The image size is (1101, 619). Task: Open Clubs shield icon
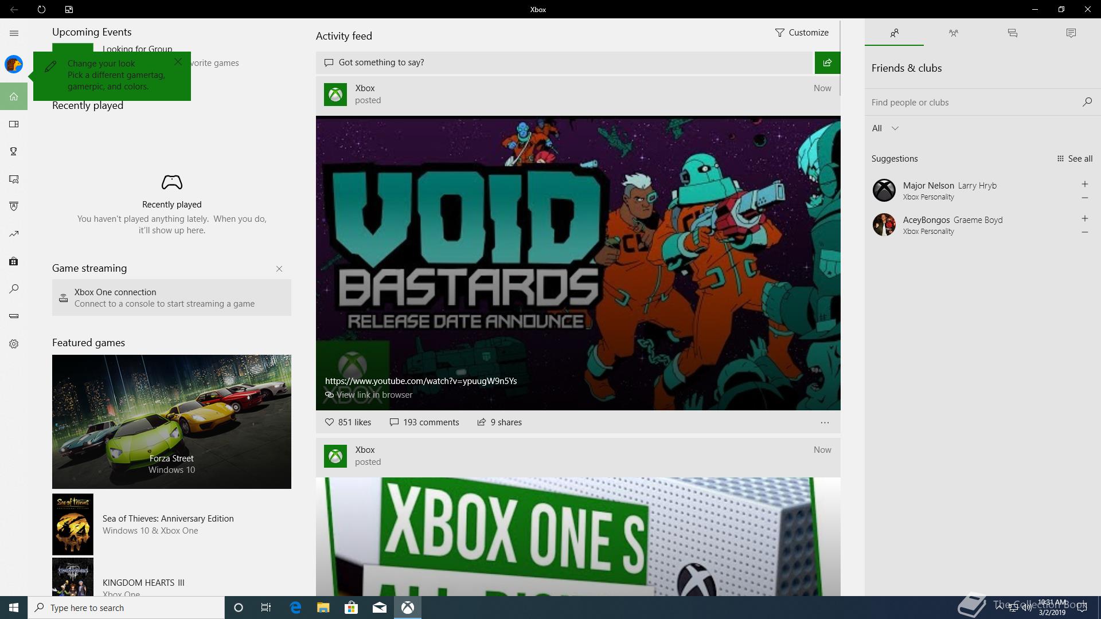(x=14, y=206)
